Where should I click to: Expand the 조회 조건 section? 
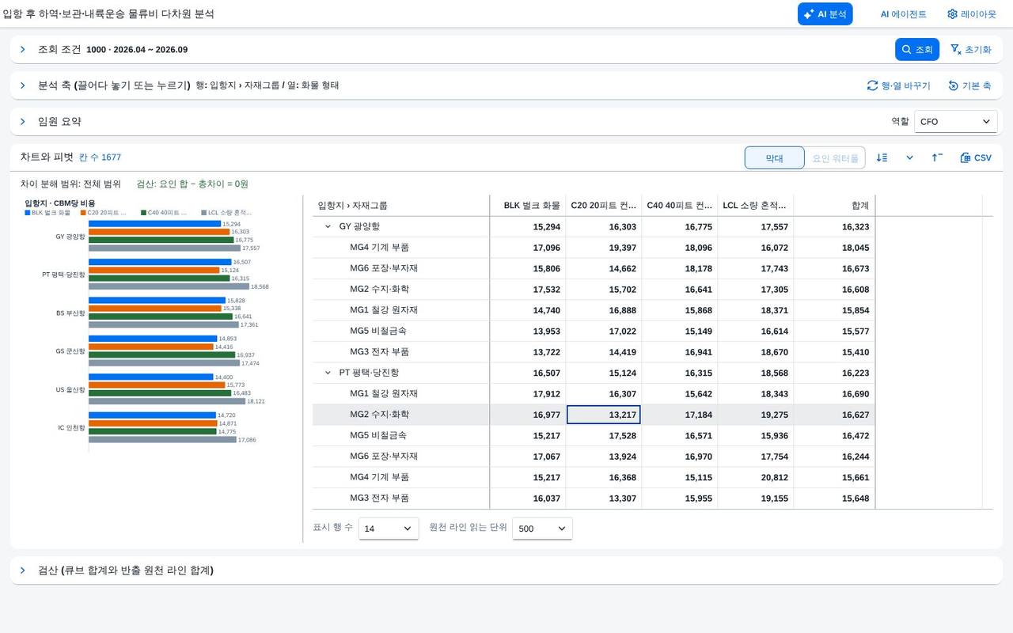[x=23, y=49]
